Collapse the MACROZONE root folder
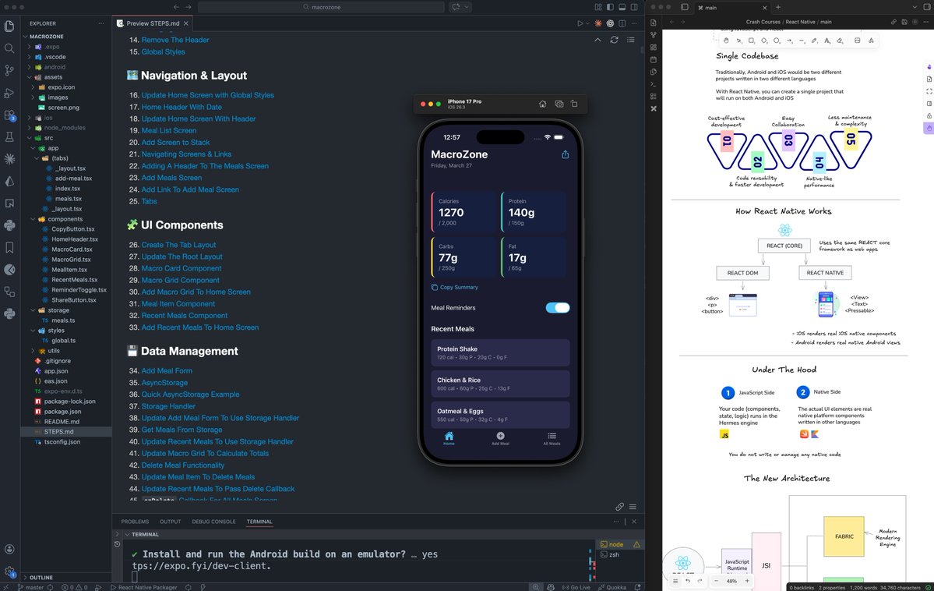Viewport: 934px width, 591px height. click(x=65, y=37)
